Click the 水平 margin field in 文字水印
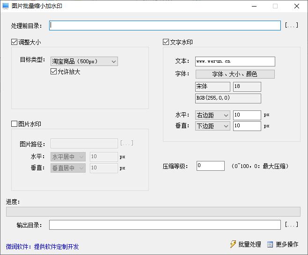The width and height of the screenshot is (308, 255). [x=247, y=115]
